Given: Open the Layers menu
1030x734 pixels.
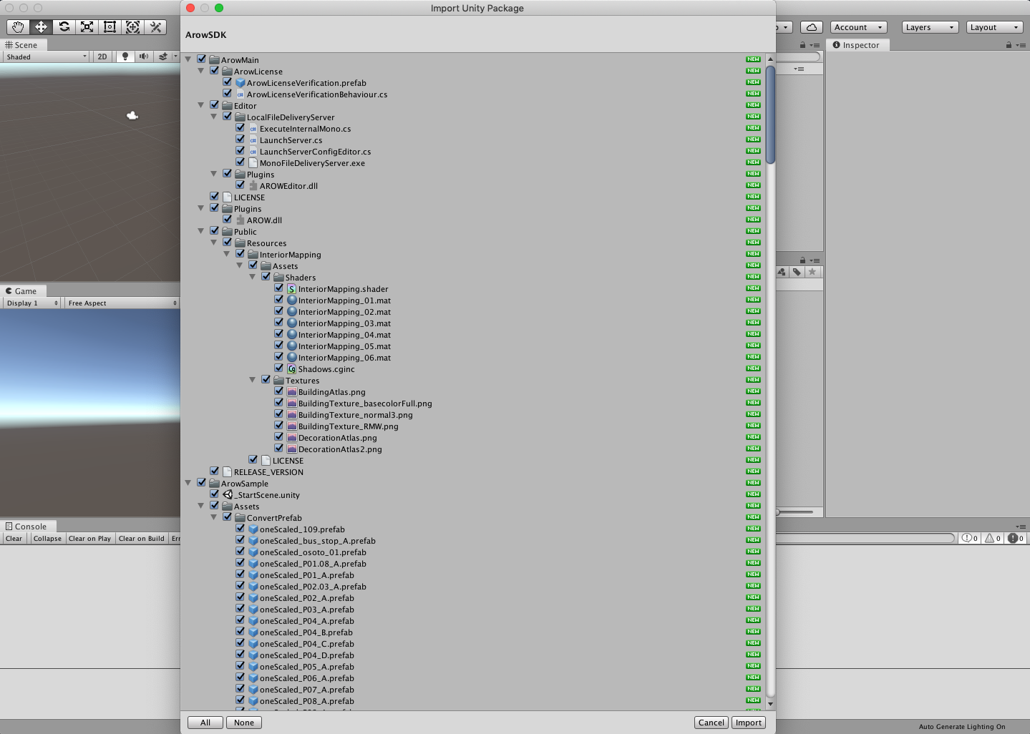Looking at the screenshot, I should pyautogui.click(x=930, y=27).
